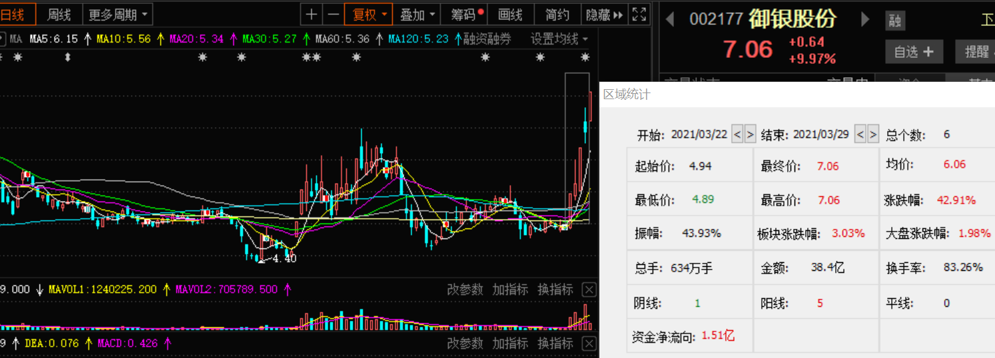Close the volume indicator panel
Viewport: 995px width, 358px height.
pyautogui.click(x=589, y=289)
